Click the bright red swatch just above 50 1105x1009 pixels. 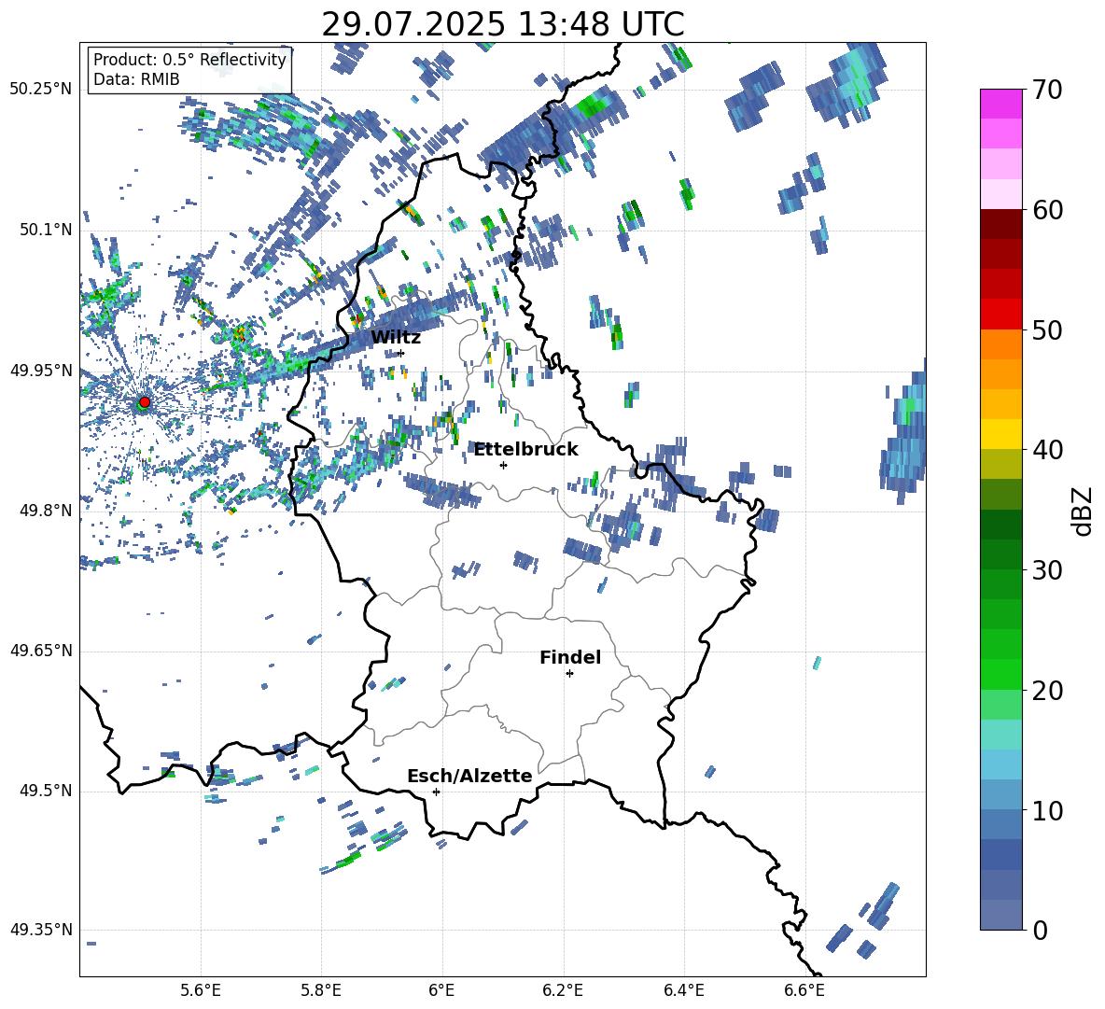1000,315
